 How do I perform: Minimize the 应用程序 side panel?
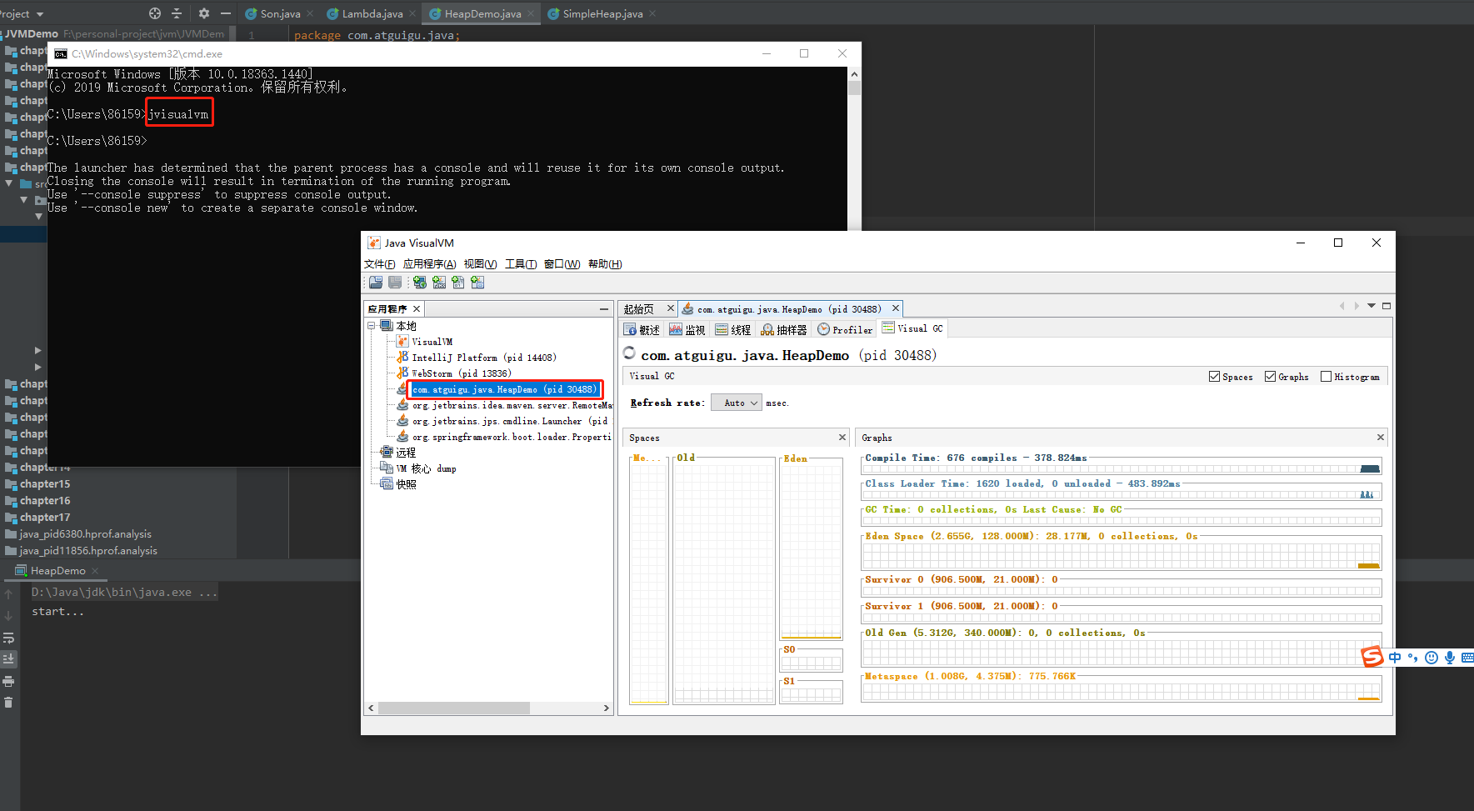pos(604,309)
